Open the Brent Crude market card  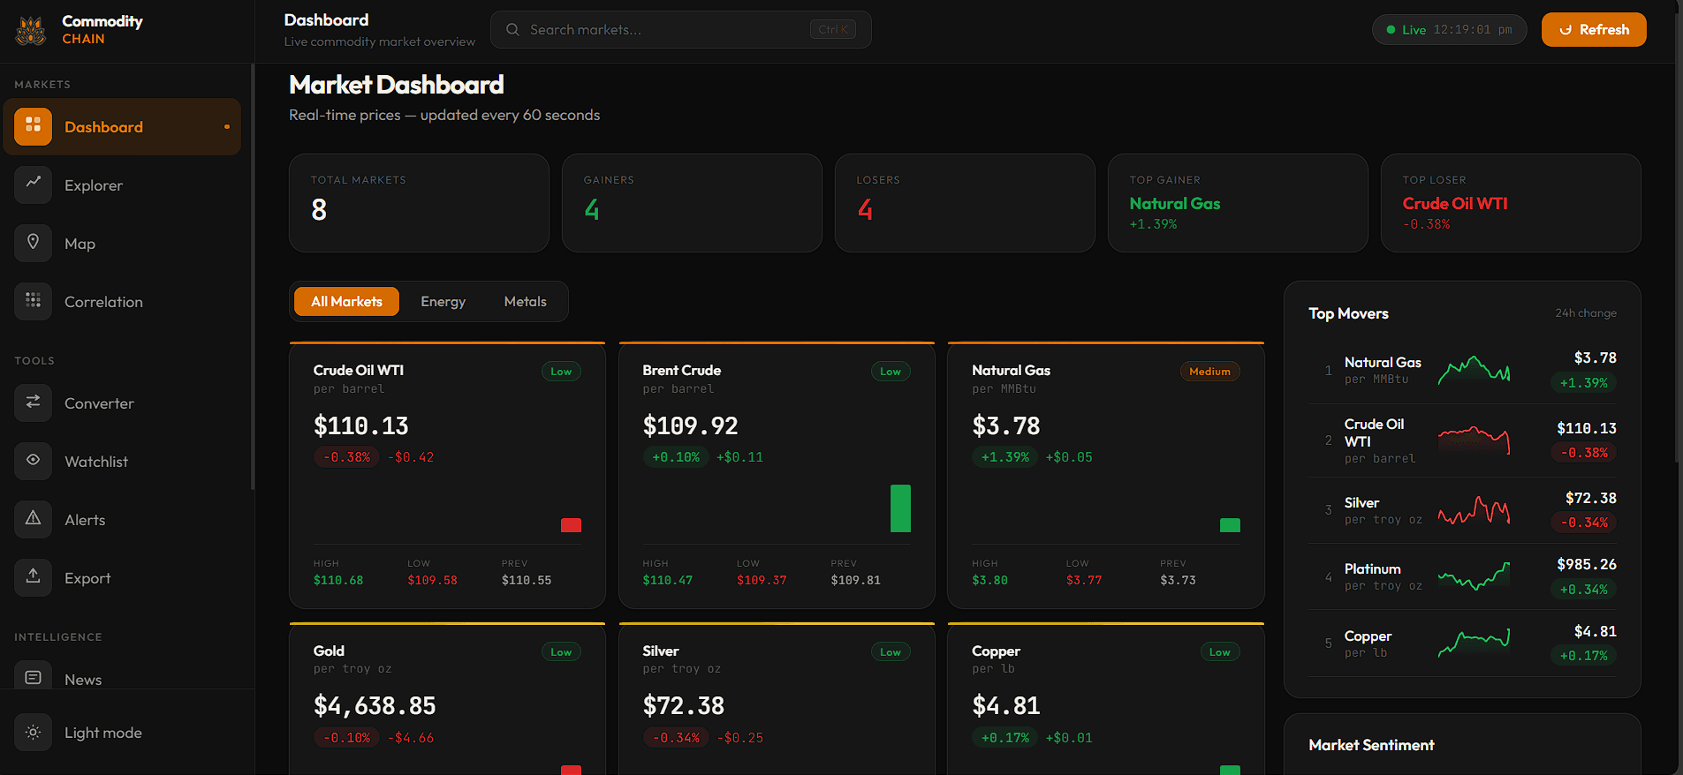tap(777, 476)
